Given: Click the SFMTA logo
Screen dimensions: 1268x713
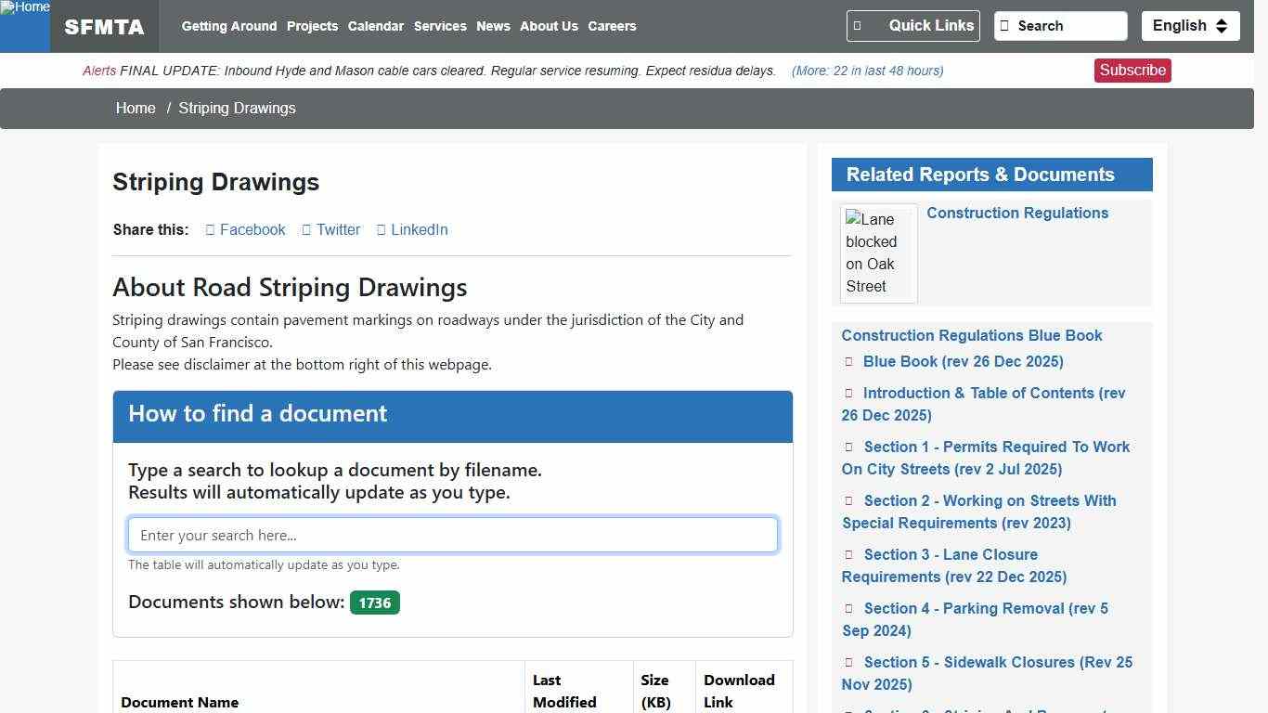Looking at the screenshot, I should pos(104,27).
